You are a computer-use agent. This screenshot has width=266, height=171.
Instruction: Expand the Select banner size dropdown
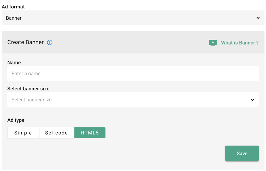(x=133, y=100)
